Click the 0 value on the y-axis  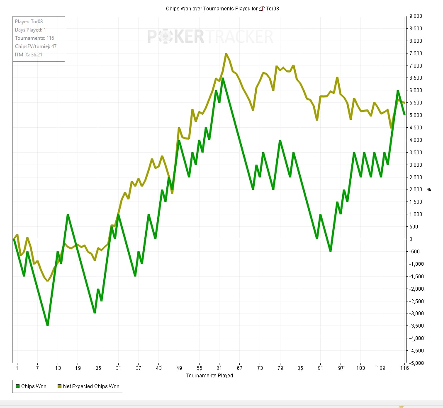pyautogui.click(x=411, y=239)
